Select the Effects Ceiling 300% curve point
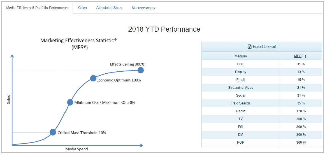 pyautogui.click(x=141, y=70)
